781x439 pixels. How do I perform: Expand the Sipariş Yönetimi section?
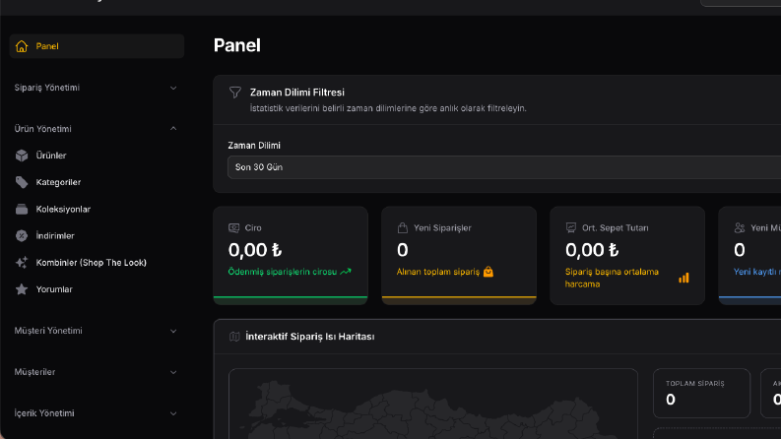(97, 88)
